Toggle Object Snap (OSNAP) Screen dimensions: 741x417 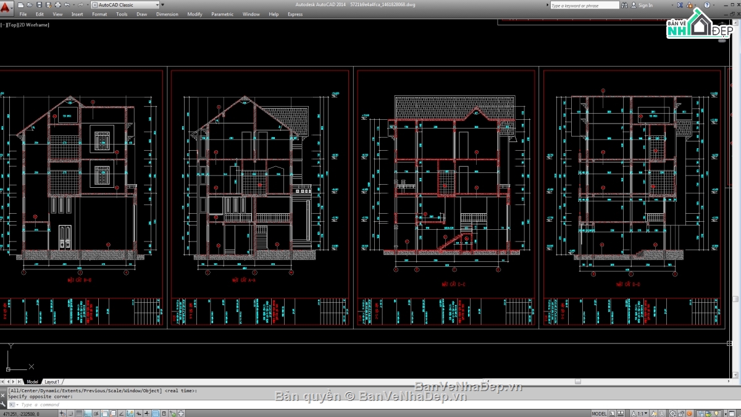pyautogui.click(x=105, y=413)
